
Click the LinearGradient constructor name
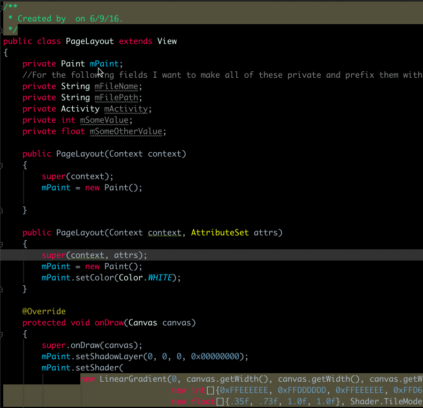[133, 379]
